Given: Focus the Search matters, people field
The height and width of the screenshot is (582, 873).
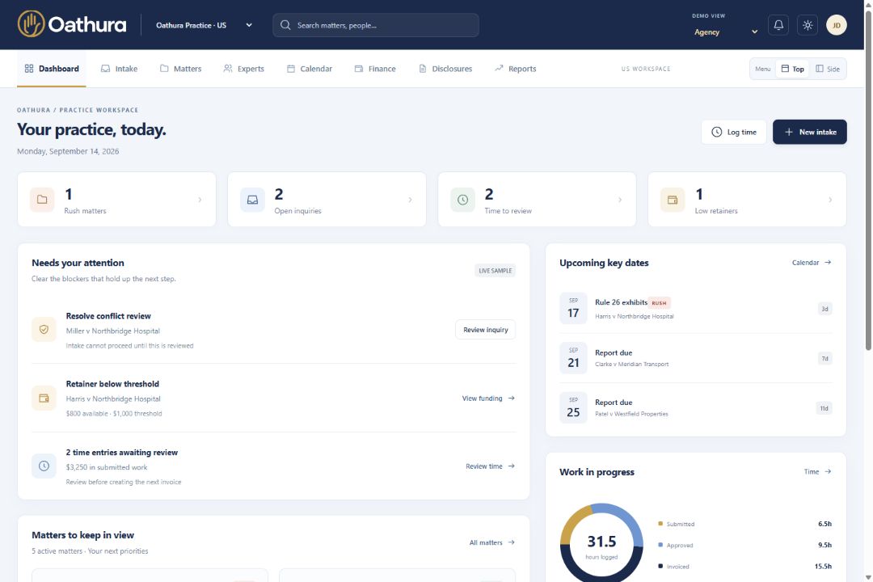Looking at the screenshot, I should coord(376,25).
